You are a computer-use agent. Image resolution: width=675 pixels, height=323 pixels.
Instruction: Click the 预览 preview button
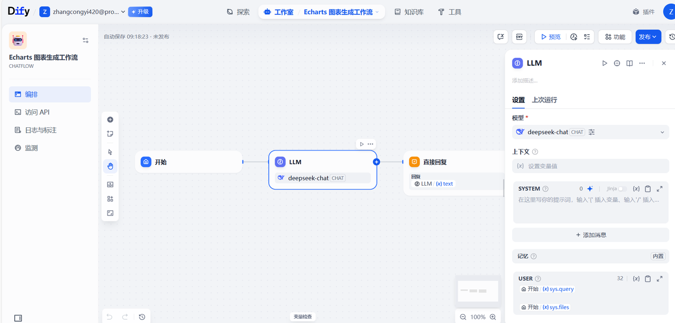(551, 37)
